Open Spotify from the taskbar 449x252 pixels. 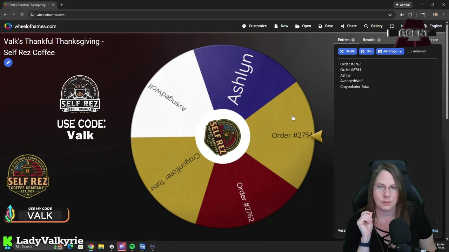coord(132,246)
